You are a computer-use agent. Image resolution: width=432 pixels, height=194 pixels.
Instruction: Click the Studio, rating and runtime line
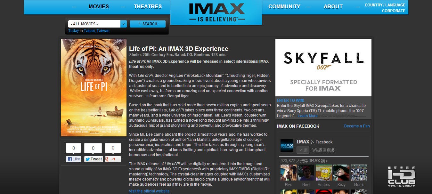coord(178,55)
